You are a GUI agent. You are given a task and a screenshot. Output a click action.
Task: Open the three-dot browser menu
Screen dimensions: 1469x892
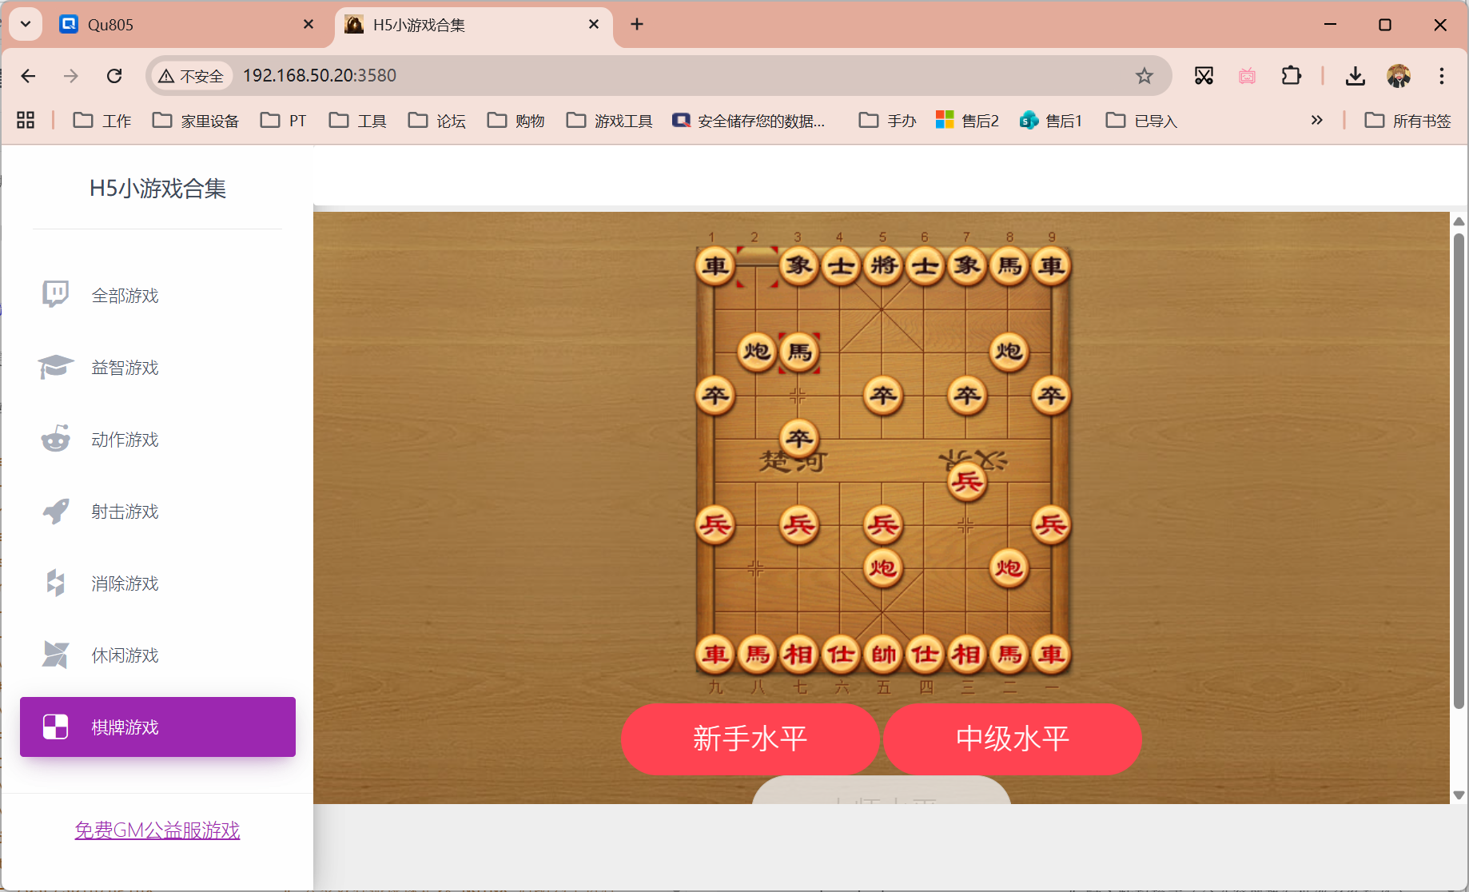coord(1441,76)
